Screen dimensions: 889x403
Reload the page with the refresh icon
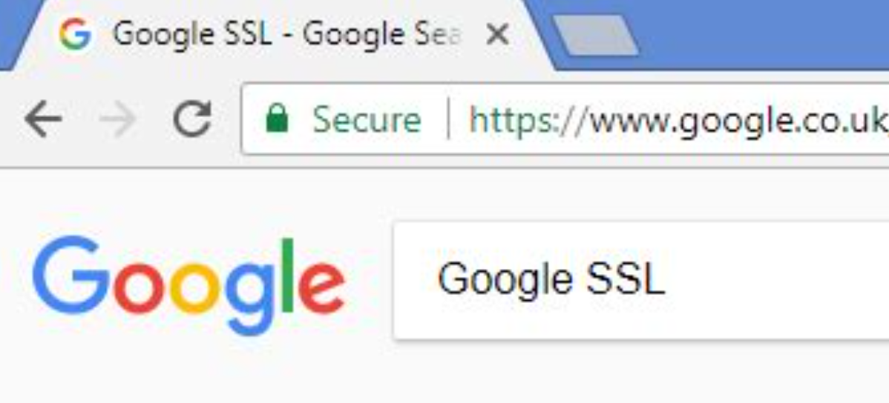pyautogui.click(x=192, y=119)
